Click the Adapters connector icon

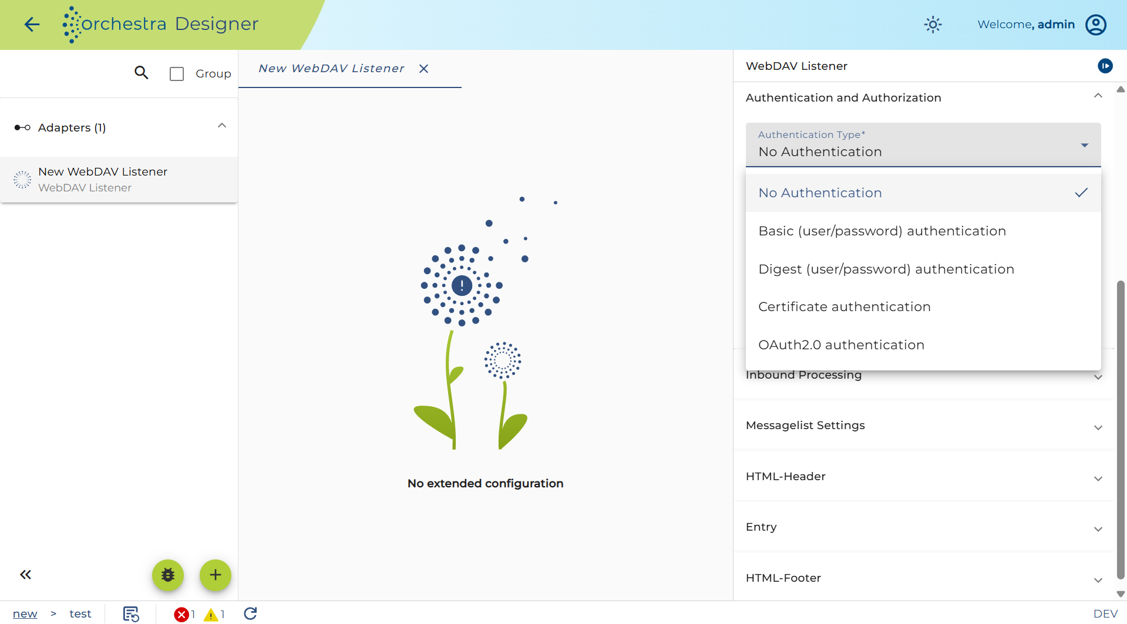tap(22, 127)
